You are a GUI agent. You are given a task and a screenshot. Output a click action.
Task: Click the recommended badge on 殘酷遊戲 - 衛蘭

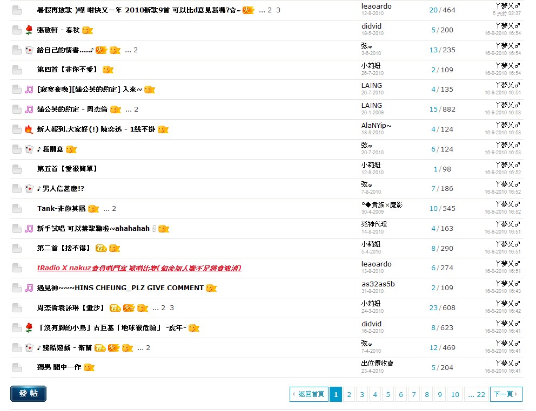tap(100, 348)
